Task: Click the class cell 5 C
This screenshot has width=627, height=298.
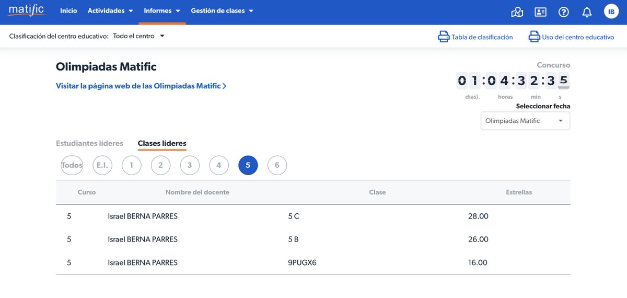Action: [x=294, y=216]
